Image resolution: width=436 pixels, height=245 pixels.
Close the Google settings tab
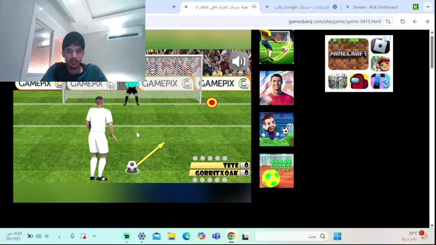click(x=267, y=7)
